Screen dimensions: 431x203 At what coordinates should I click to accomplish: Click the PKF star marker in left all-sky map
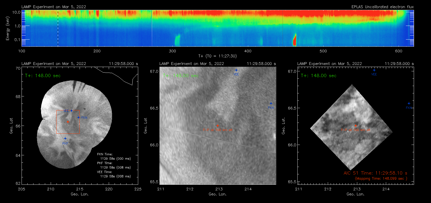tap(65, 138)
